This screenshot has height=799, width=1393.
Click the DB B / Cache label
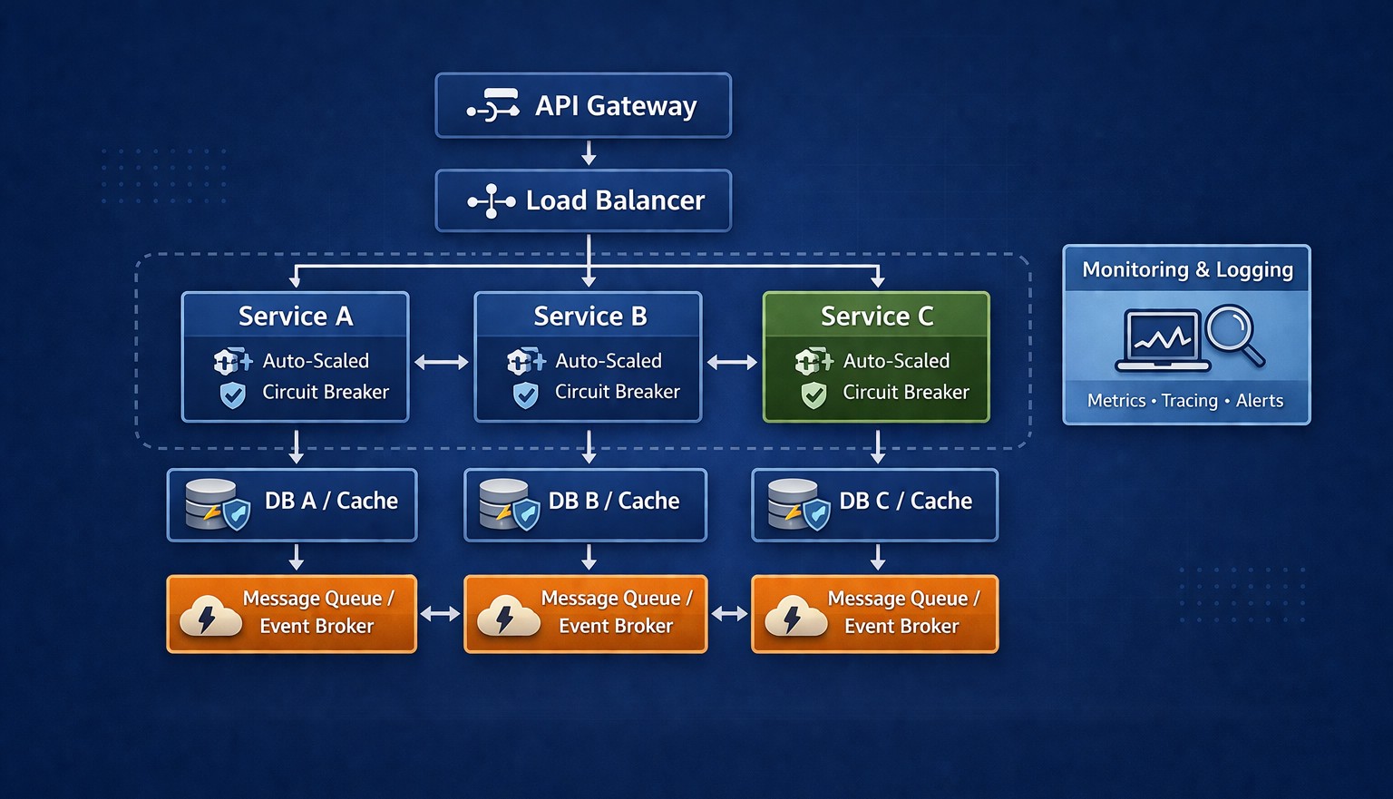pos(614,501)
